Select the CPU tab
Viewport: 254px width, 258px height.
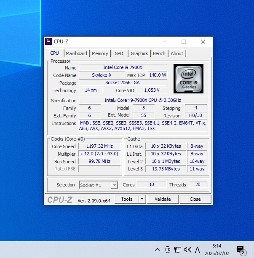tap(54, 53)
